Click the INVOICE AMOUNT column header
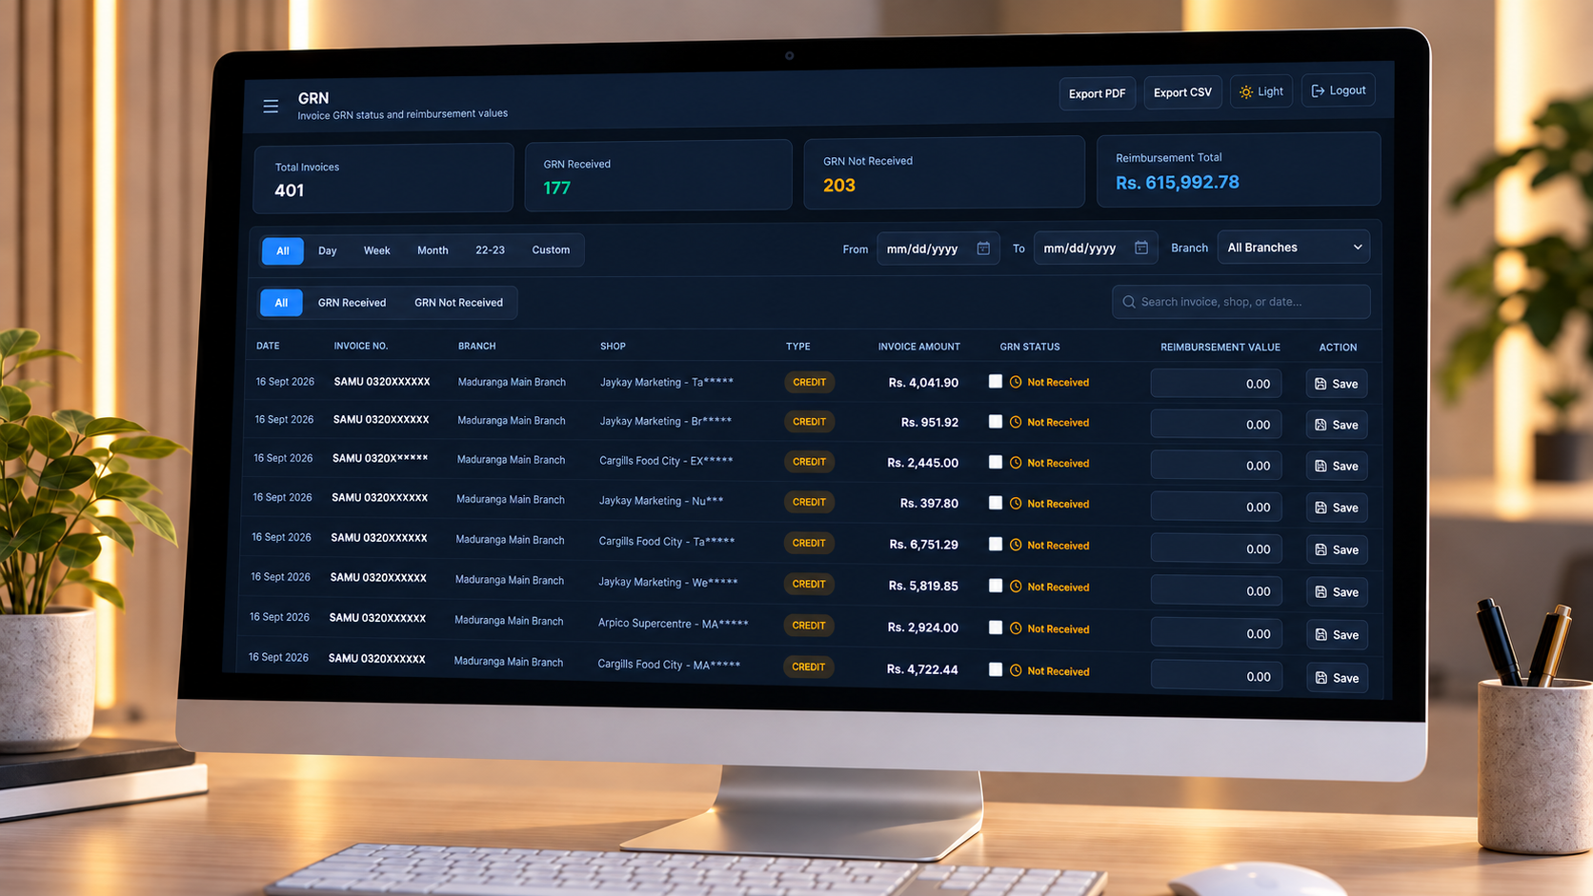 [x=918, y=347]
